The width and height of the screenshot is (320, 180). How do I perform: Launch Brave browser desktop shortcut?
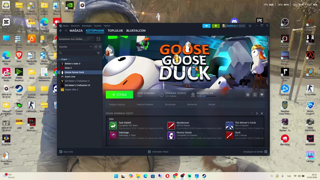pos(19,57)
